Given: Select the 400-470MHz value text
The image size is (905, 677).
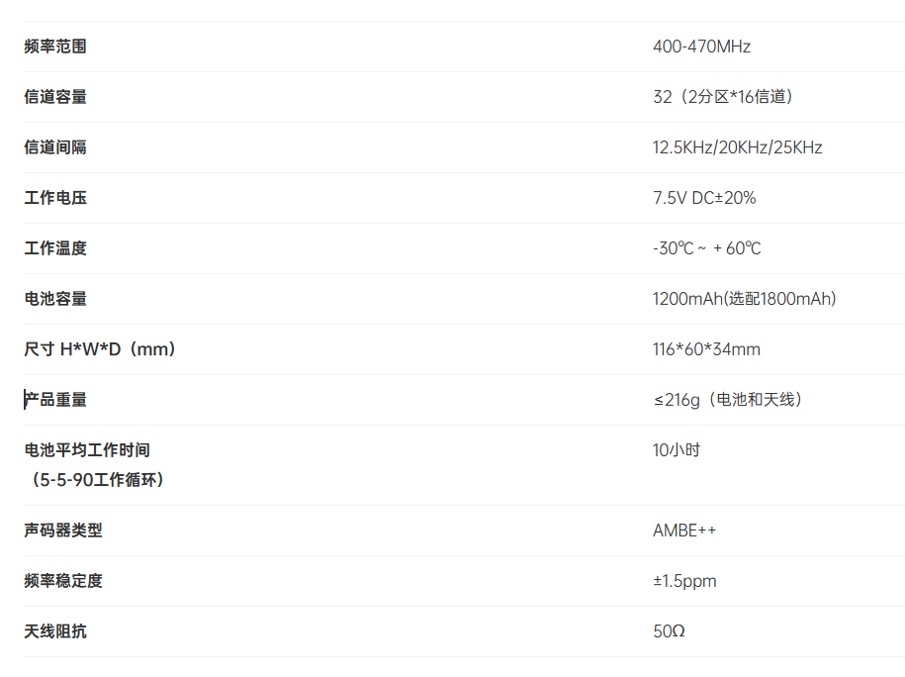Looking at the screenshot, I should tap(701, 47).
